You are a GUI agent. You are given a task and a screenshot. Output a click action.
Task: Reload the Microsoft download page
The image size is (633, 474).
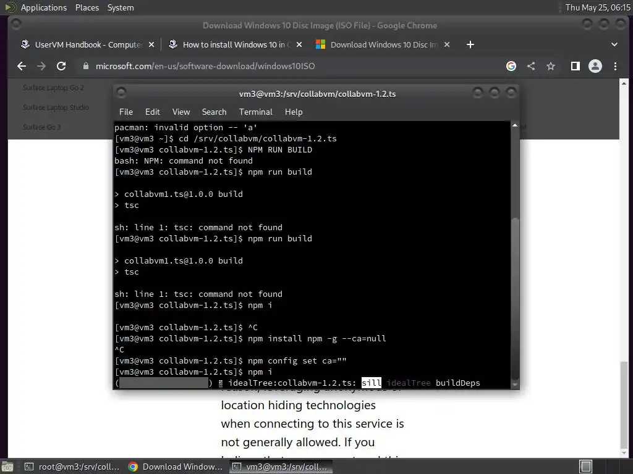[x=61, y=66]
